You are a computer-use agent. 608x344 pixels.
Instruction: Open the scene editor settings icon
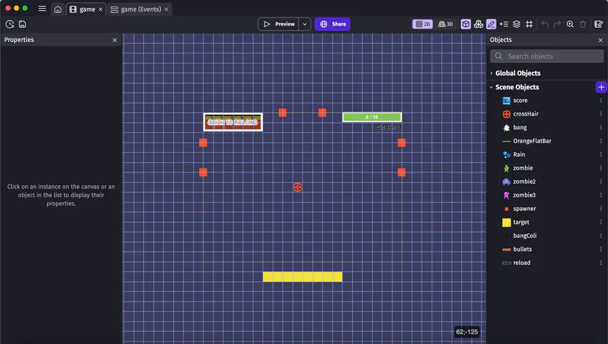tap(599, 24)
